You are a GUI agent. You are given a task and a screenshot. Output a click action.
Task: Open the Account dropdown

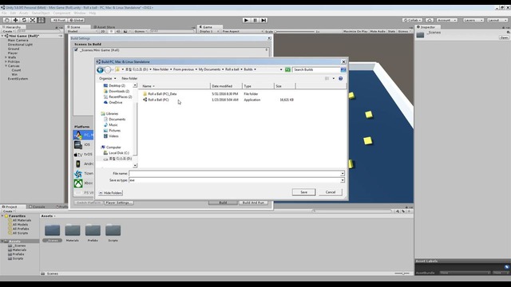[446, 20]
